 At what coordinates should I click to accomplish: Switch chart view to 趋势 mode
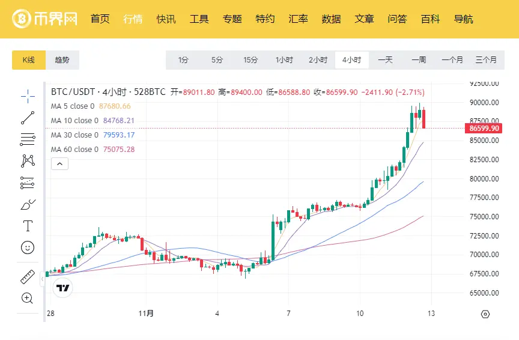point(62,60)
